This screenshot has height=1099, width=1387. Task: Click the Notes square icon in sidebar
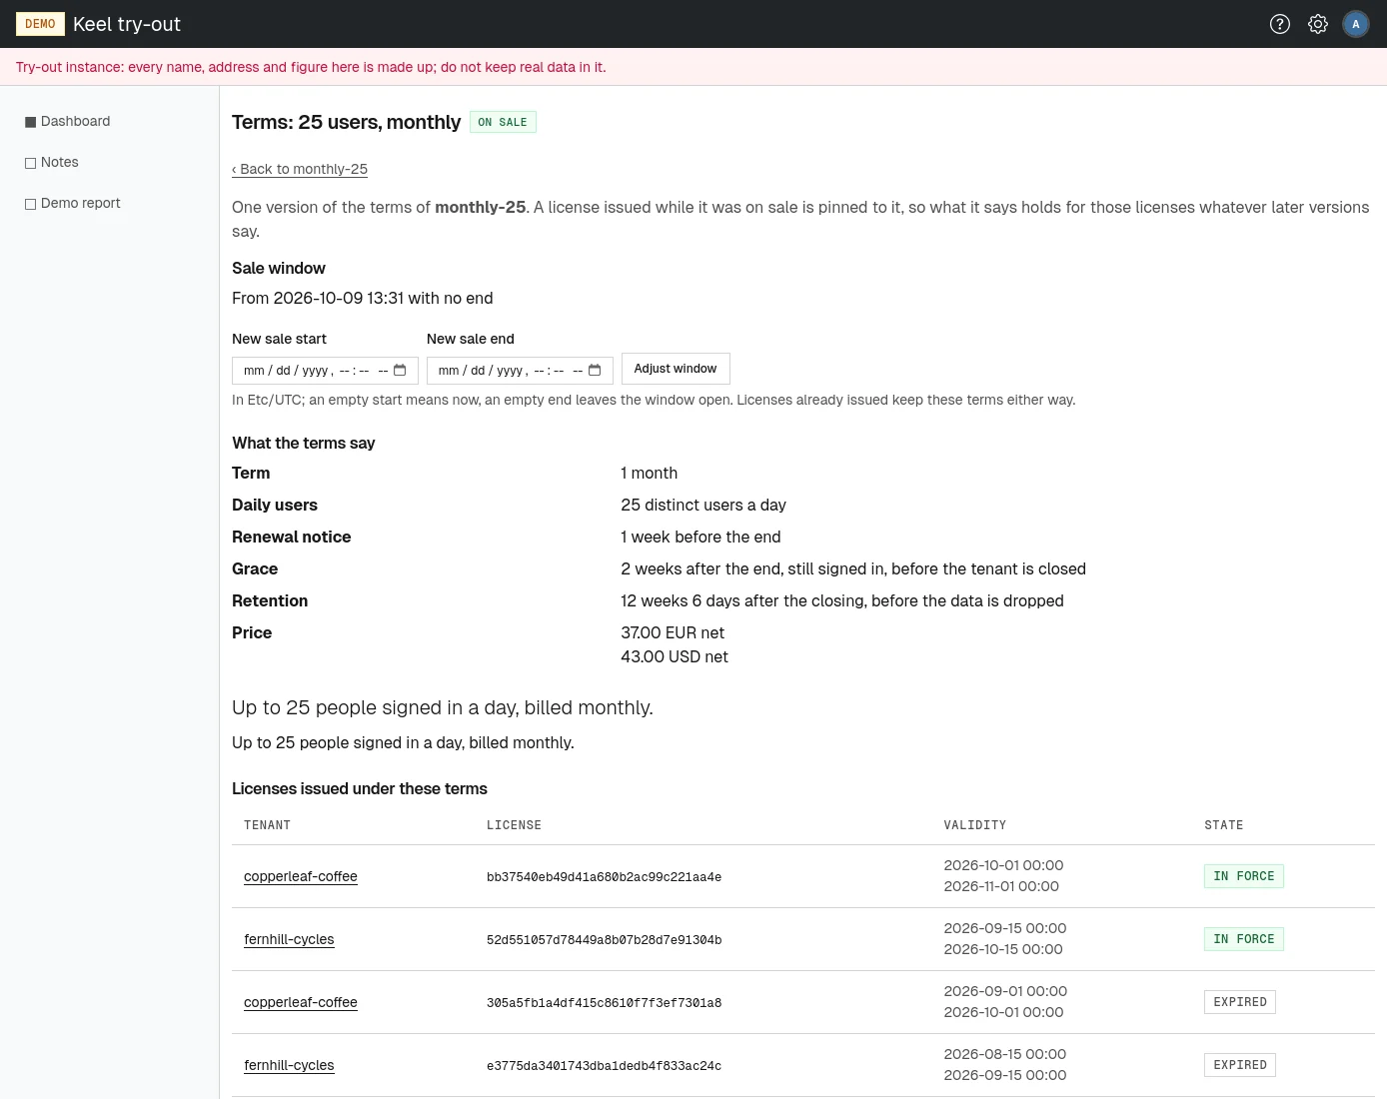[30, 163]
